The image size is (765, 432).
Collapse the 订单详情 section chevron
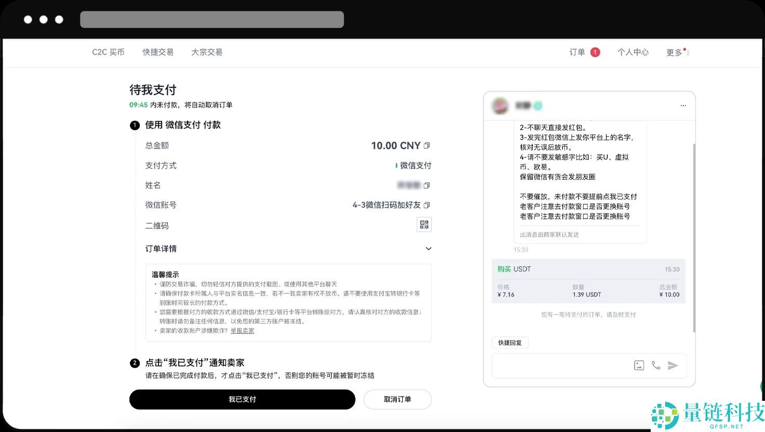[428, 249]
